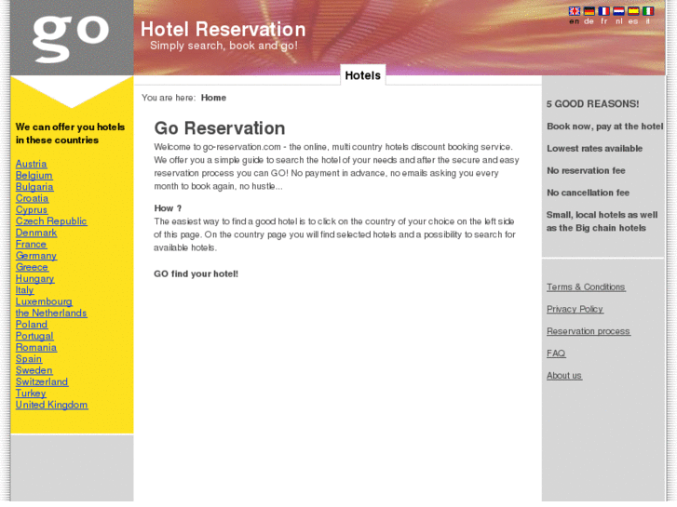Viewport: 677px width, 507px height.
Task: Click the 'Go Reservation' page heading
Action: [x=220, y=128]
